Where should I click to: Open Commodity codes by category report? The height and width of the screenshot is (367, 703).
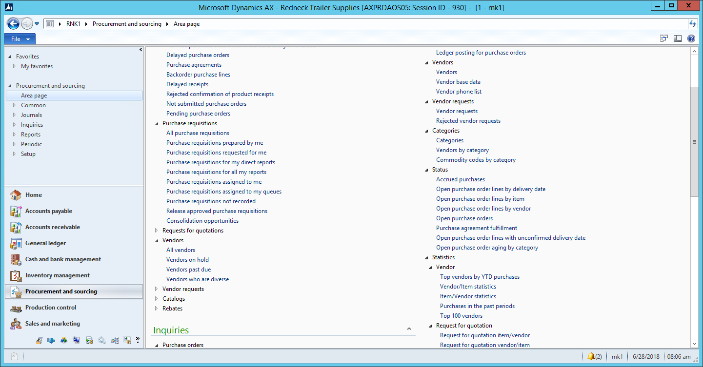[x=476, y=160]
